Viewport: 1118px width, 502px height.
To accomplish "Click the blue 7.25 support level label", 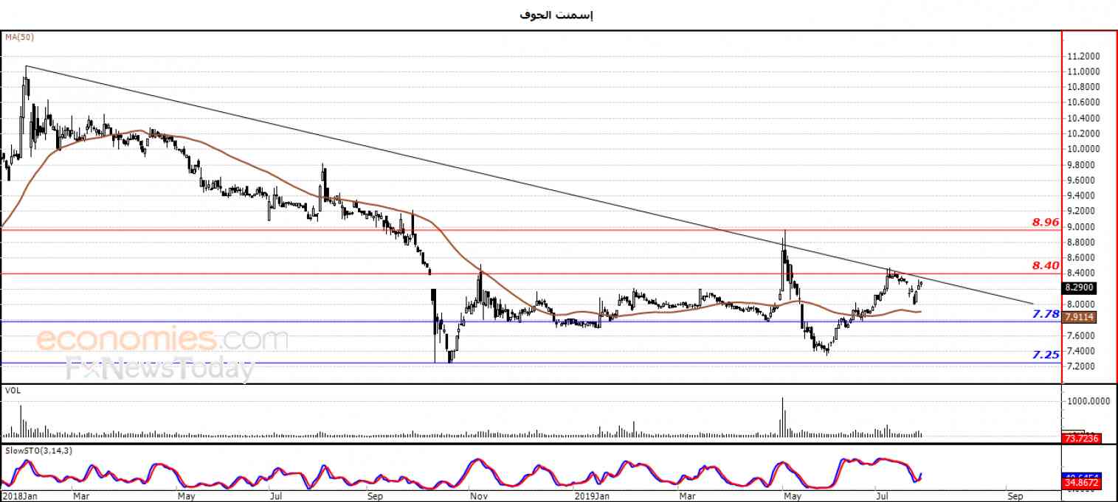I will (1046, 355).
